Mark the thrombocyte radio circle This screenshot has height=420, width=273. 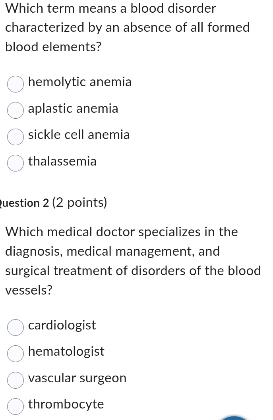click(x=15, y=407)
